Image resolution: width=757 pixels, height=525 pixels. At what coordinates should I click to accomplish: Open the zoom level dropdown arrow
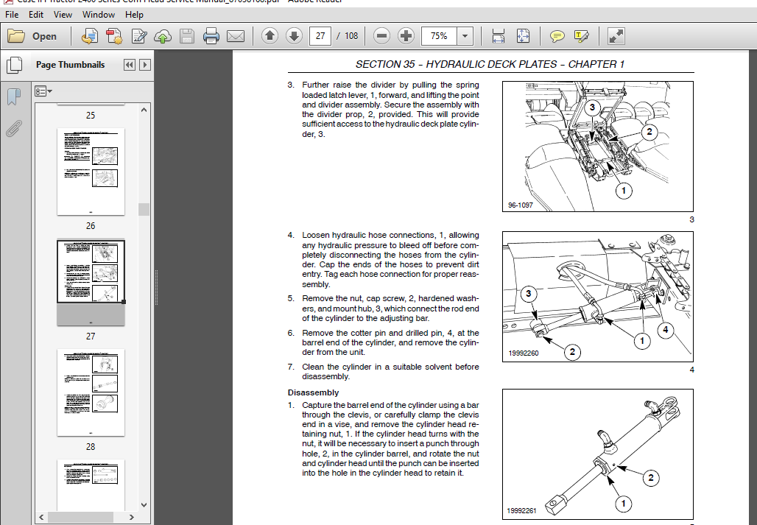tap(465, 36)
